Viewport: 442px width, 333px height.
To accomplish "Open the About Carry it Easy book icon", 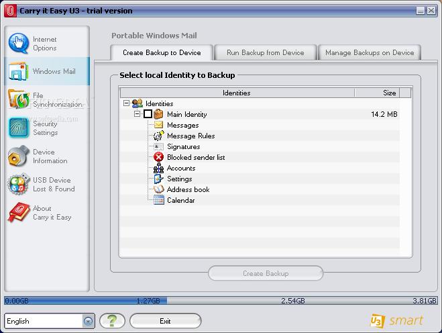I will [19, 212].
